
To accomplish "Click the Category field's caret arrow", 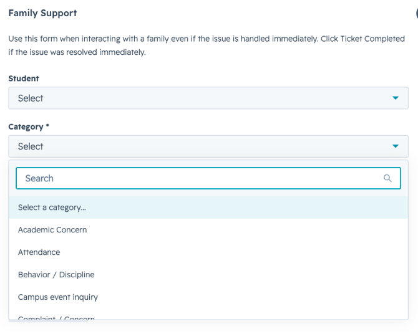I will coord(396,146).
